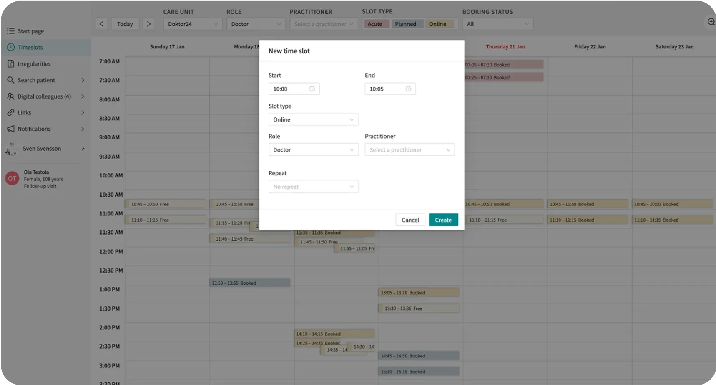Click the OT patient avatar

click(12, 179)
